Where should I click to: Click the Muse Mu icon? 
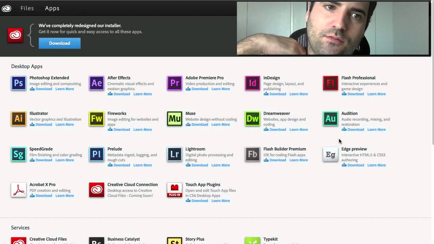[175, 119]
